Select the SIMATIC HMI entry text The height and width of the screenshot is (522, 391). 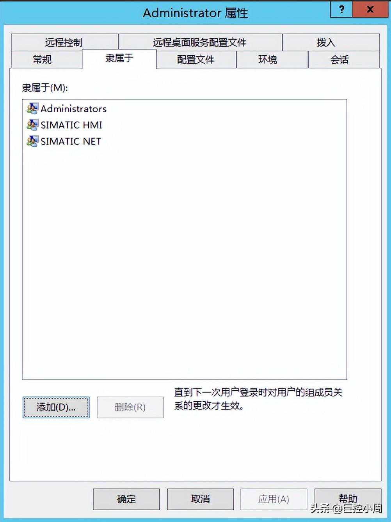71,125
